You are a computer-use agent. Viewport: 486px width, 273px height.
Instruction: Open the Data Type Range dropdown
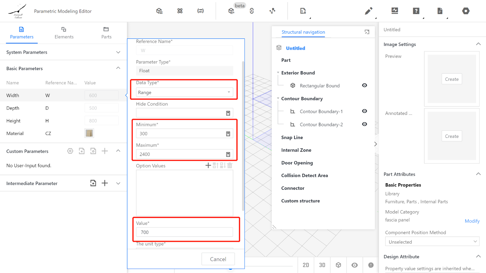[x=184, y=93]
